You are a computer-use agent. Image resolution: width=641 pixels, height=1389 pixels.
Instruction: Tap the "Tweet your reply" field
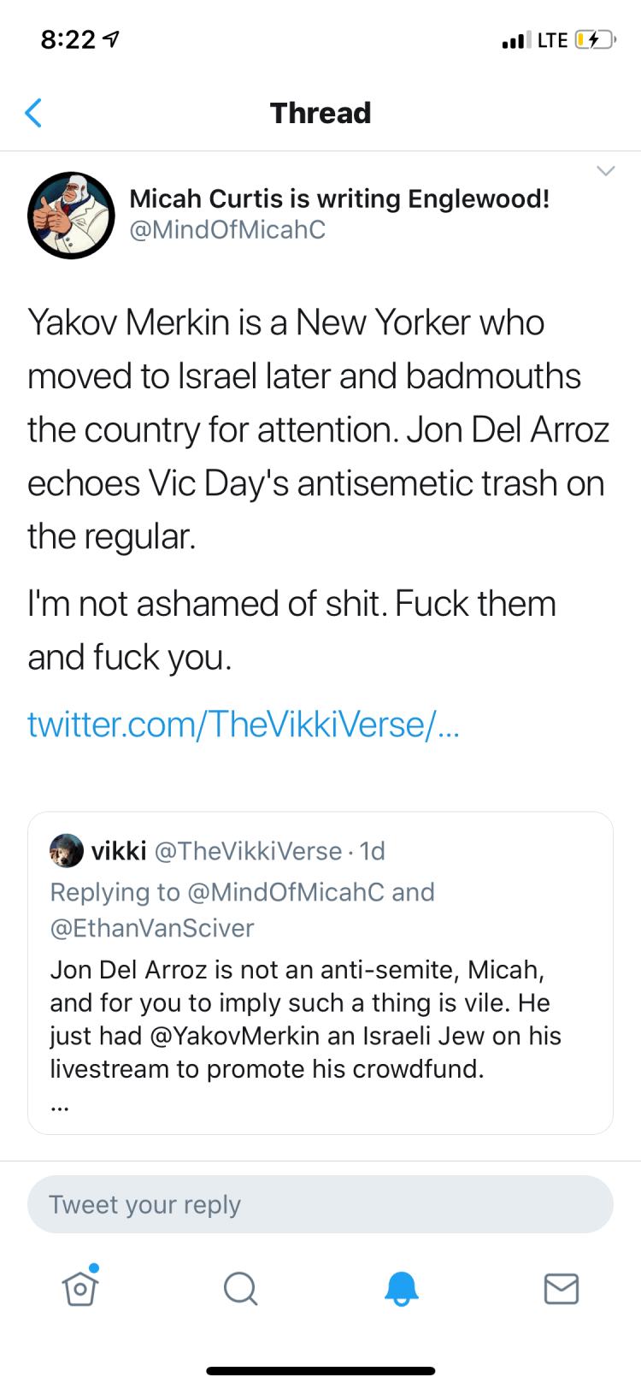pos(320,1204)
